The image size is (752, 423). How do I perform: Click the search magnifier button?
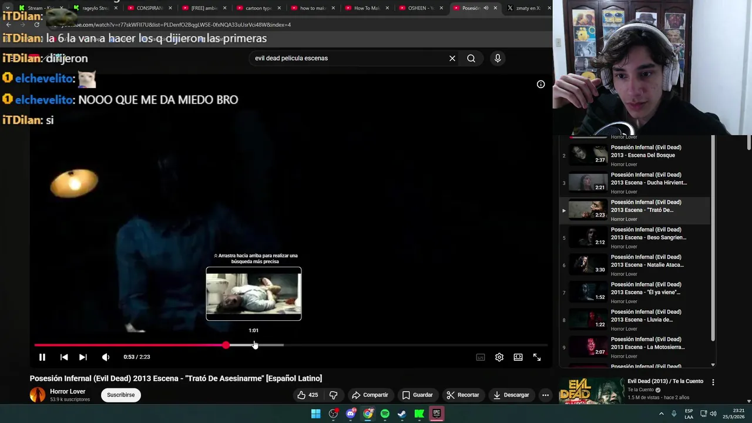point(471,58)
